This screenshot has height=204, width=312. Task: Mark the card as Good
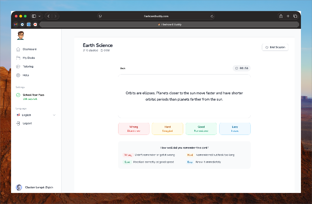(x=201, y=129)
